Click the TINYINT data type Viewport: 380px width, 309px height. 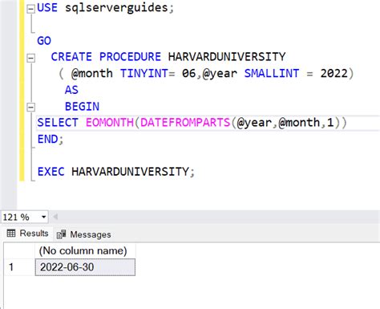click(x=144, y=73)
